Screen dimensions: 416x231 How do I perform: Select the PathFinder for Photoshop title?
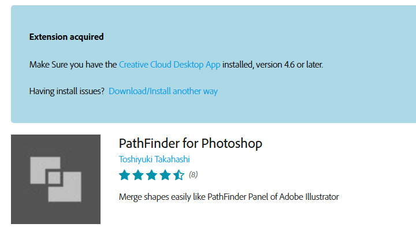pos(190,143)
